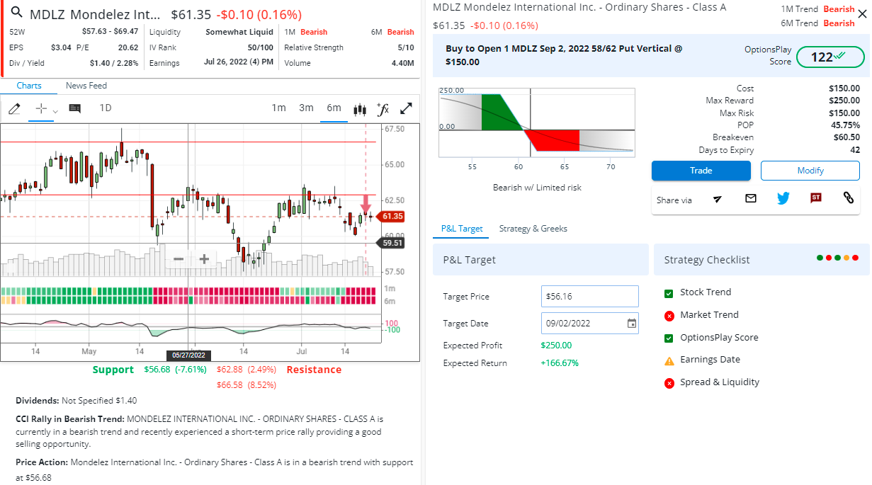Click the Stock Trend green checkmark
872x485 pixels.
[x=669, y=293]
